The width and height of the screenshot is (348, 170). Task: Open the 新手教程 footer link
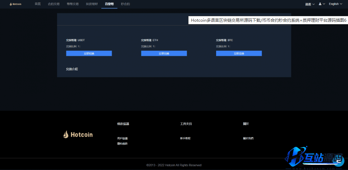click(185, 138)
